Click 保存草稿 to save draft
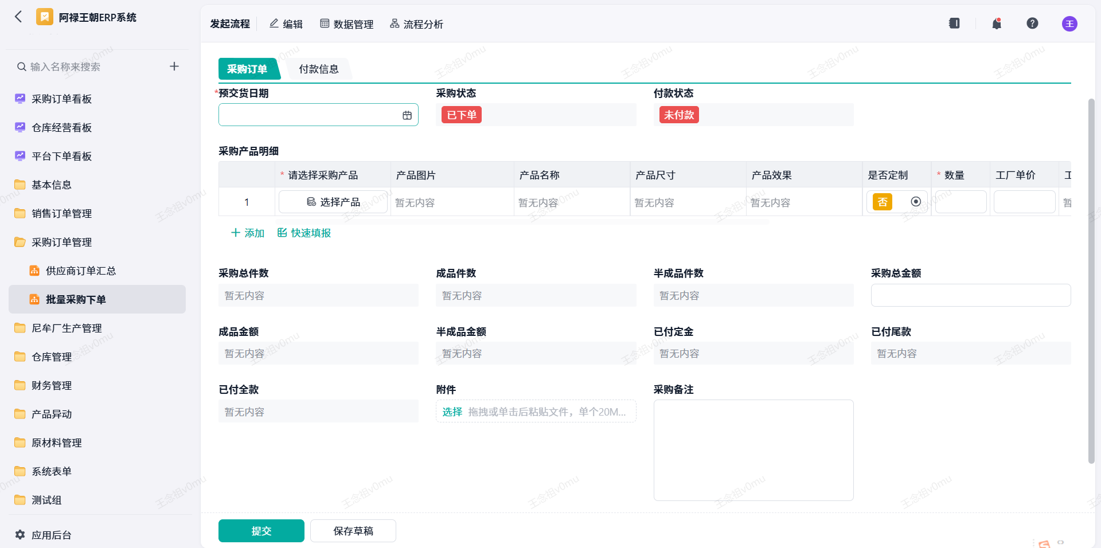 click(x=353, y=531)
